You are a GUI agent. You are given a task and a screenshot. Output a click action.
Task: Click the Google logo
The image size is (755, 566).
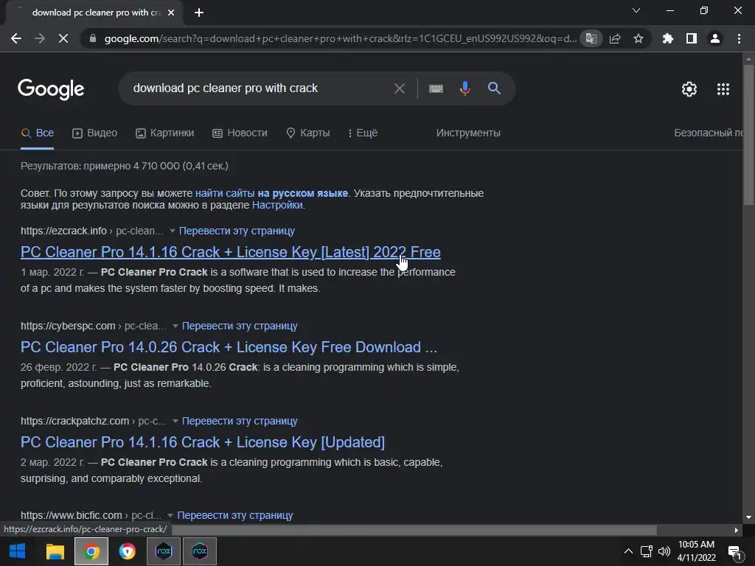tap(51, 89)
